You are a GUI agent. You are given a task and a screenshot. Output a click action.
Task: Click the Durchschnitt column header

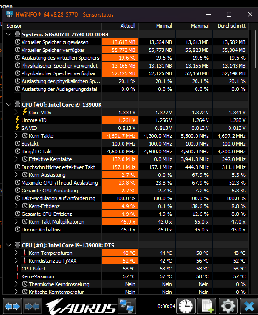click(x=230, y=26)
